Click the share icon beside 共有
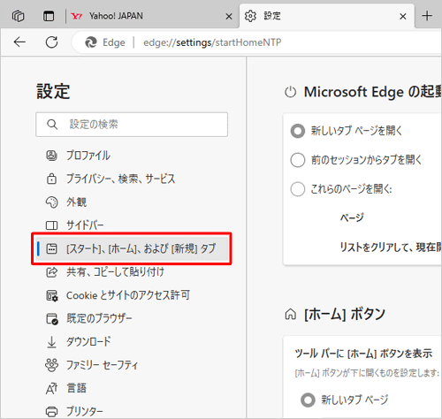This screenshot has height=419, width=442. coord(51,272)
